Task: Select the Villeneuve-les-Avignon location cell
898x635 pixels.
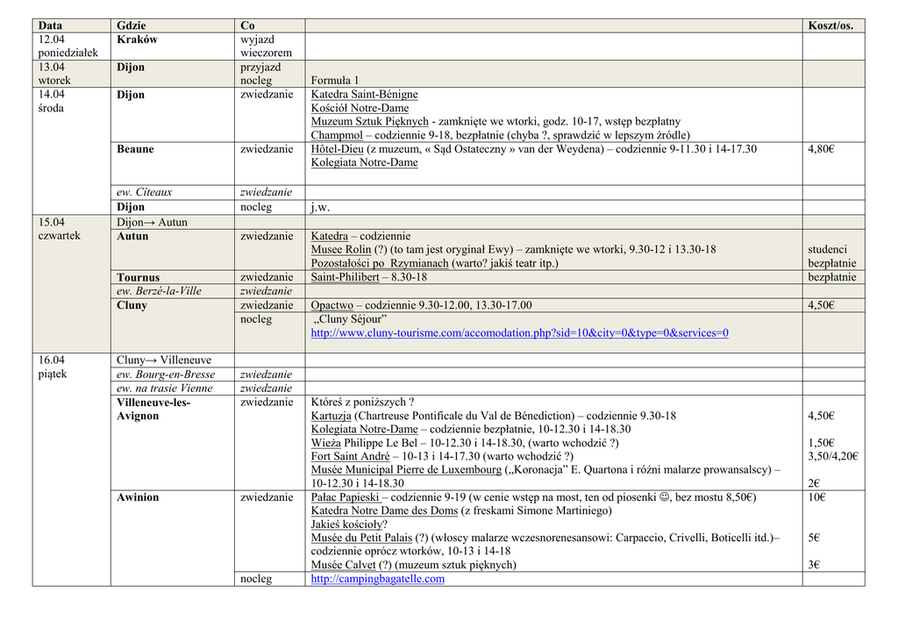Action: 153,409
